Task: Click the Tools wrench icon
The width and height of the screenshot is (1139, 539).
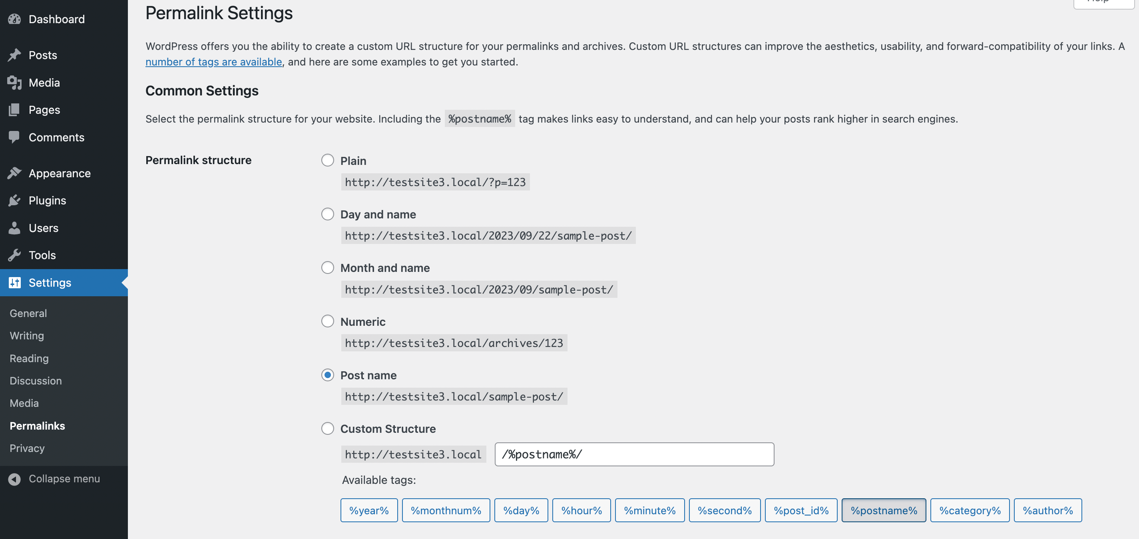Action: [15, 255]
